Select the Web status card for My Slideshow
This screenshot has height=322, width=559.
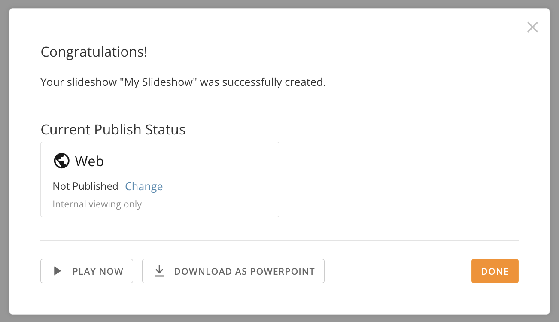160,179
